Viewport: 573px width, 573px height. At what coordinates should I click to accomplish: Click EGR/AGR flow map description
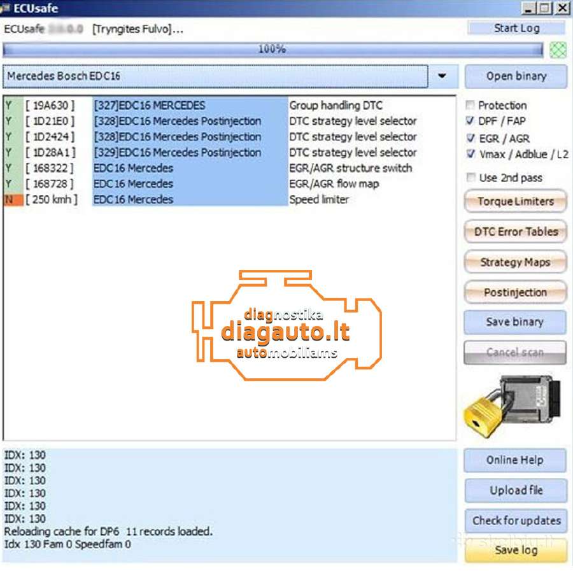pyautogui.click(x=334, y=184)
